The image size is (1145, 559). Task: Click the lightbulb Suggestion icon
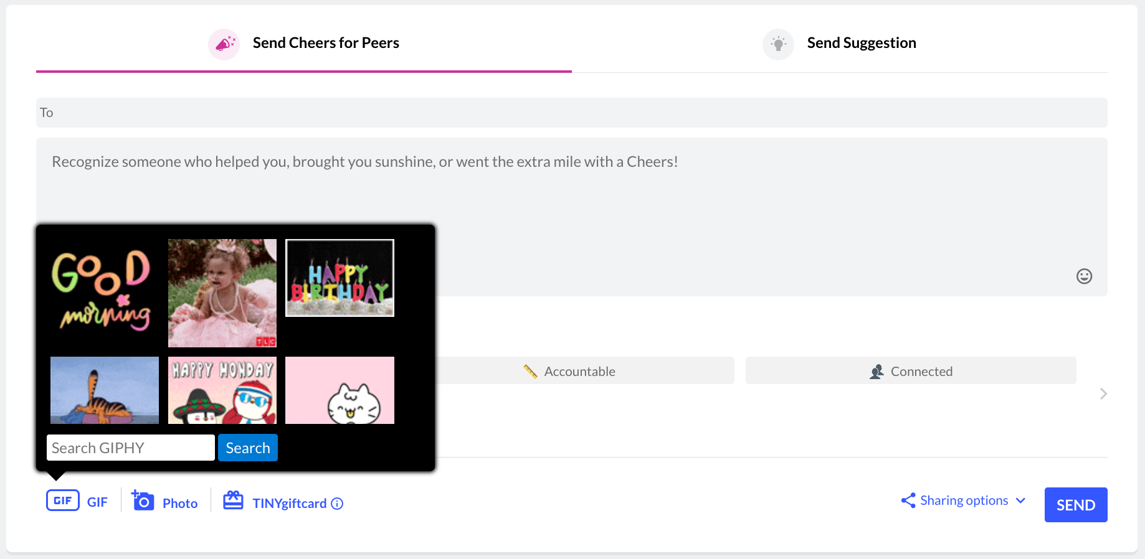pos(778,44)
